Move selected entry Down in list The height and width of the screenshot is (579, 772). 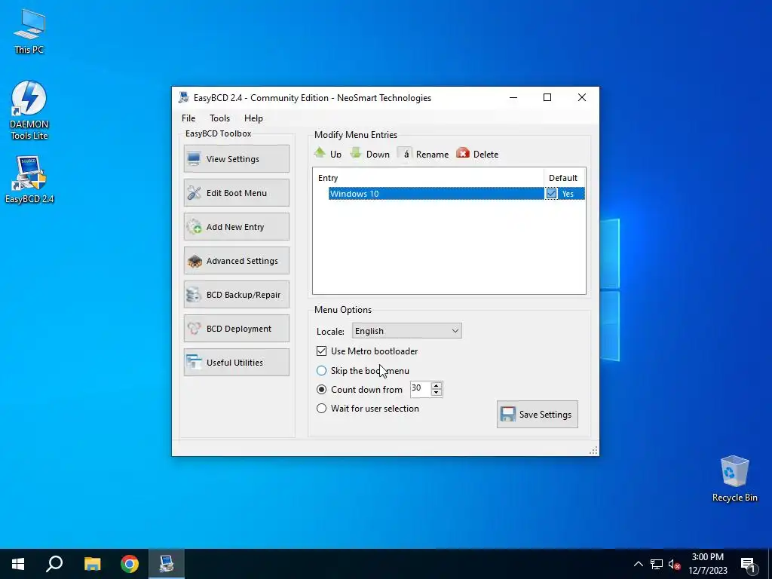369,154
